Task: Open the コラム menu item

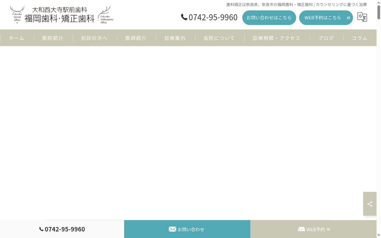Action: point(360,38)
